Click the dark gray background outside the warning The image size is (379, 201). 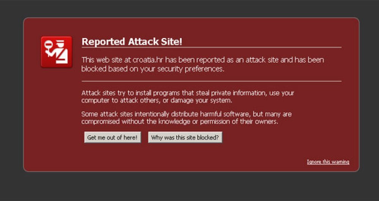[189, 188]
